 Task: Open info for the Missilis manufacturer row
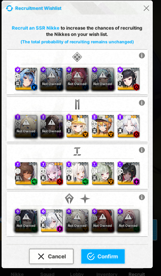tap(142, 103)
